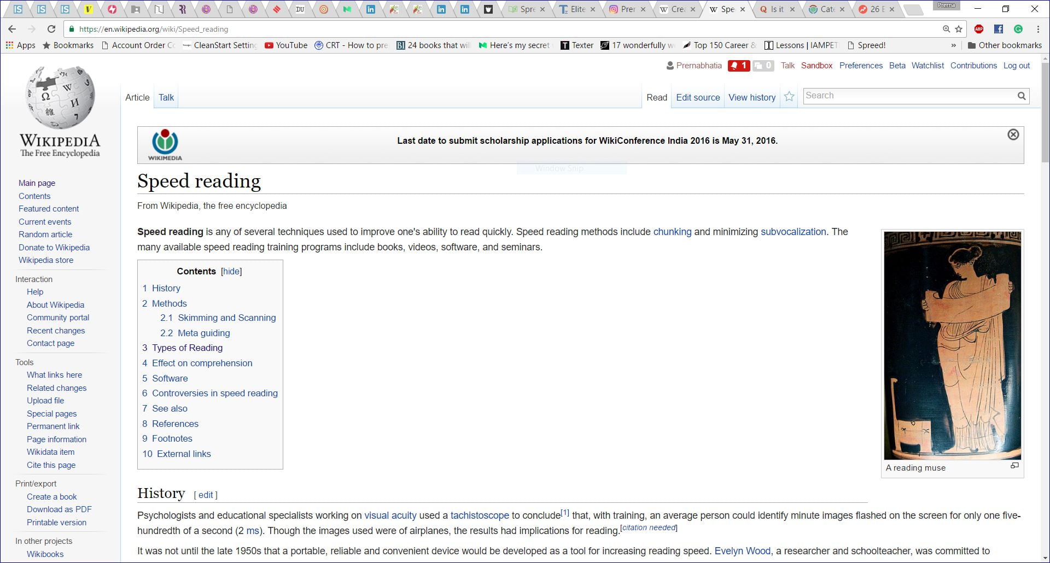Click the browser reload page icon
This screenshot has width=1050, height=563.
tap(51, 29)
